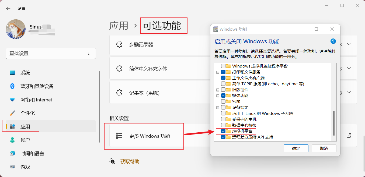
Task: Click the Windows 功能 list scrollbar
Action: (334, 123)
